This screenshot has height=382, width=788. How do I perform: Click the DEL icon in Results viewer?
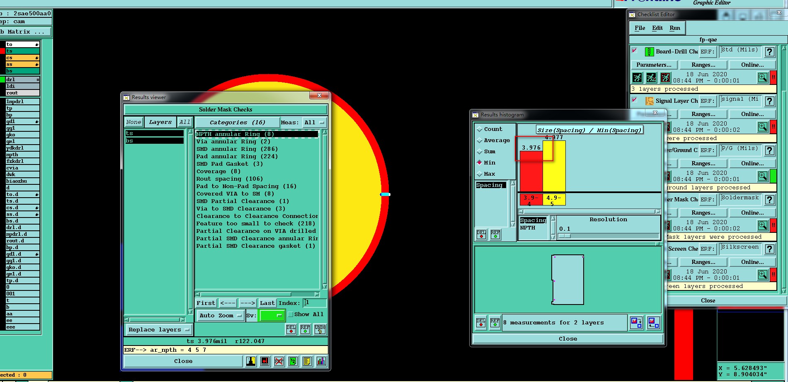click(x=291, y=329)
